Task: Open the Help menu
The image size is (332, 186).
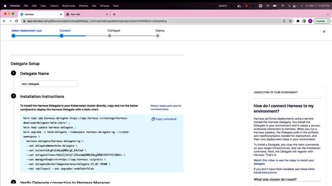Action: pos(116,6)
